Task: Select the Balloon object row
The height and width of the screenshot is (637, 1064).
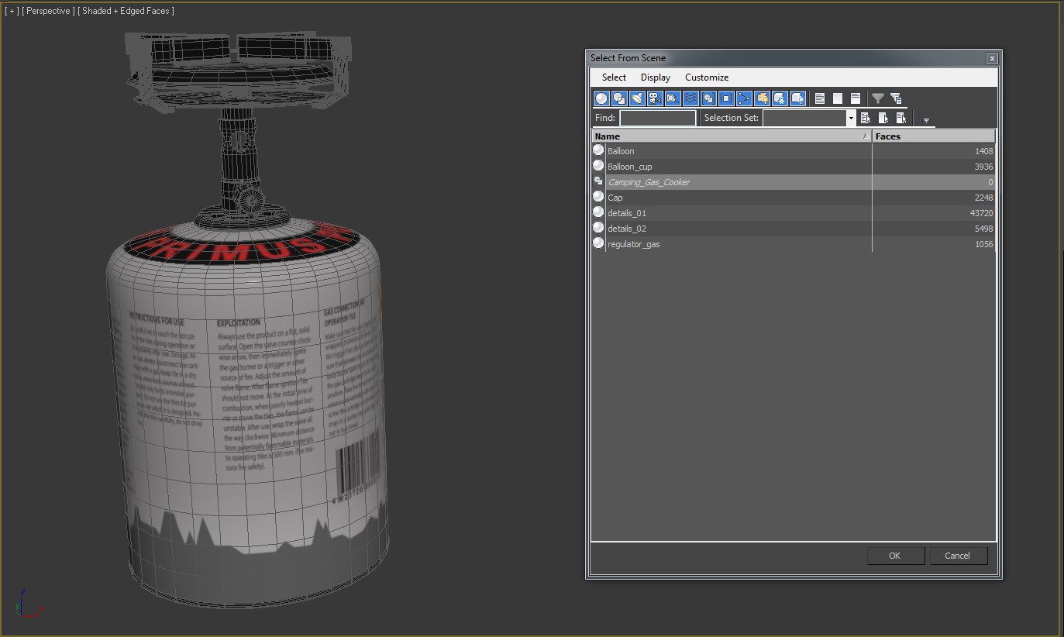Action: (794, 151)
